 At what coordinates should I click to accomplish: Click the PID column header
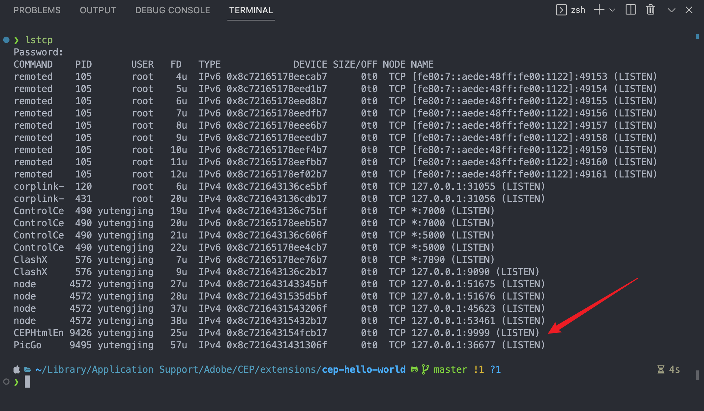83,64
